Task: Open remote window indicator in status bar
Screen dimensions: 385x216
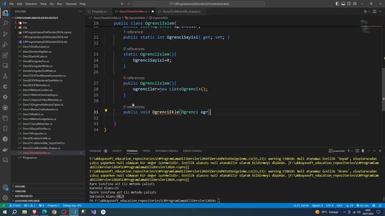Action: pyautogui.click(x=4, y=205)
